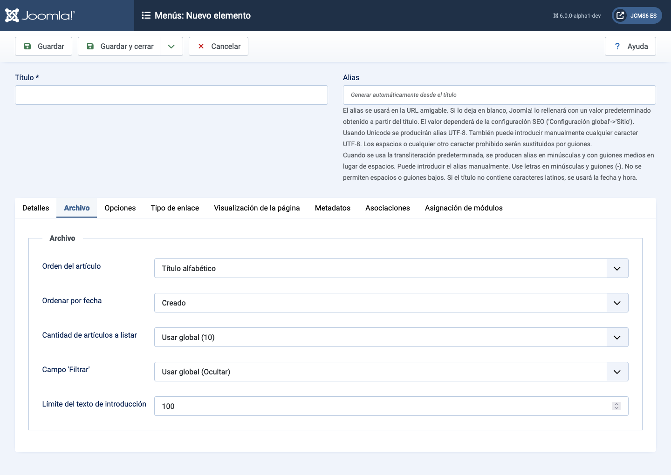The height and width of the screenshot is (475, 671).
Task: Open the Asociaciones tab
Action: pyautogui.click(x=388, y=208)
